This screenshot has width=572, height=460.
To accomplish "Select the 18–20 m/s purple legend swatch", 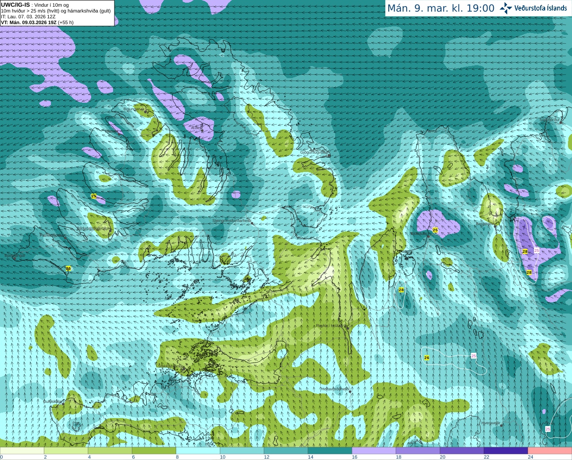I will click(418, 451).
